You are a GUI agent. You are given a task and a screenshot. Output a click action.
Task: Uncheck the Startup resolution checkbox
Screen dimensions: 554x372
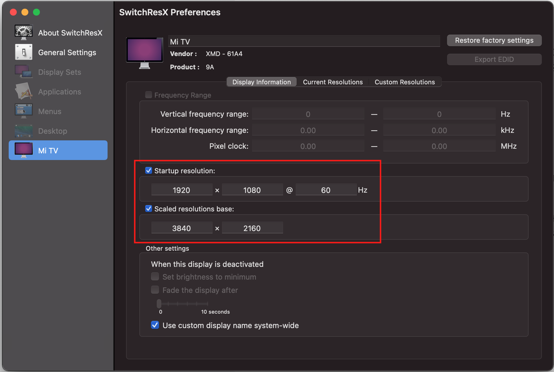[x=149, y=170]
